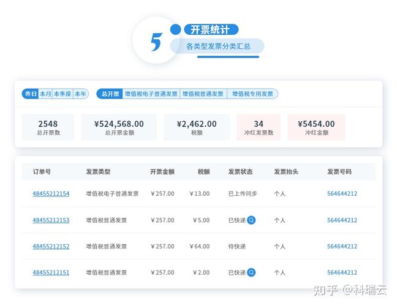The height and width of the screenshot is (306, 397).
Task: Open invoice number 564644212 in the 48455212154 row
Action: [x=342, y=194]
